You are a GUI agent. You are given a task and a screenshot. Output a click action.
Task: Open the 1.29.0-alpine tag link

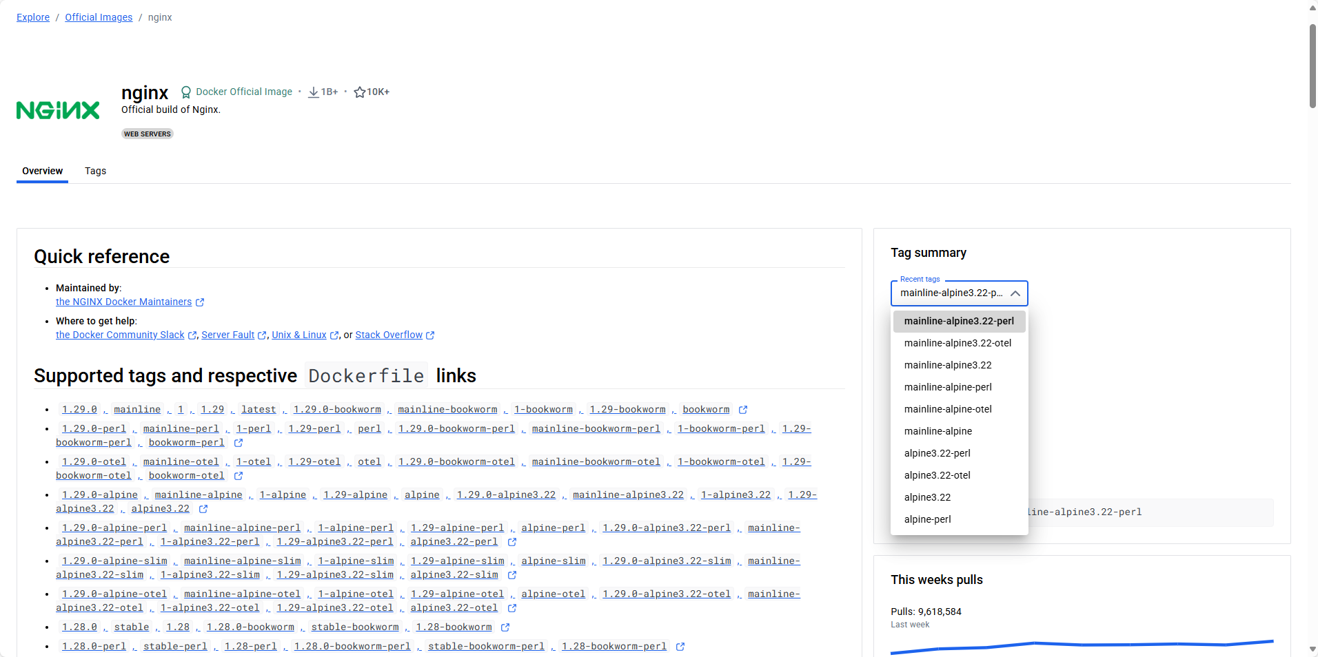pyautogui.click(x=100, y=494)
